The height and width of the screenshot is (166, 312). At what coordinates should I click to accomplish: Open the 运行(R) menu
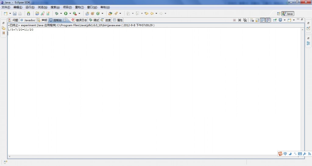[30, 7]
